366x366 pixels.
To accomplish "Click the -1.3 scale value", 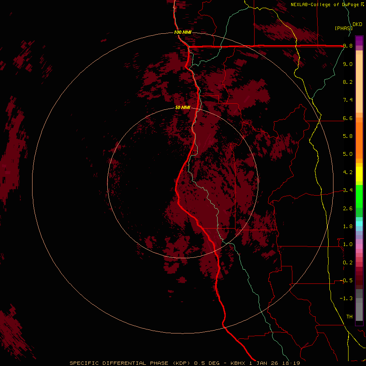I will pyautogui.click(x=346, y=298).
